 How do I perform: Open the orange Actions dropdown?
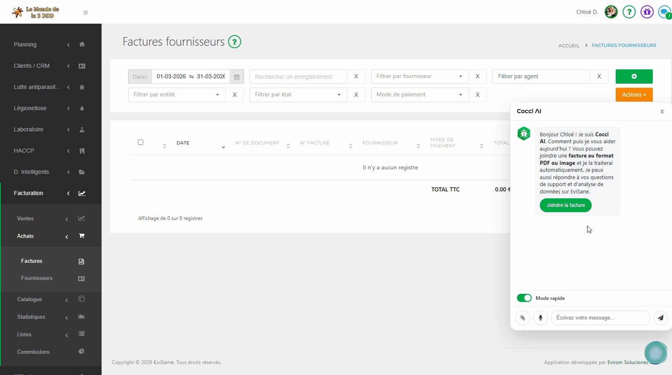coord(634,95)
